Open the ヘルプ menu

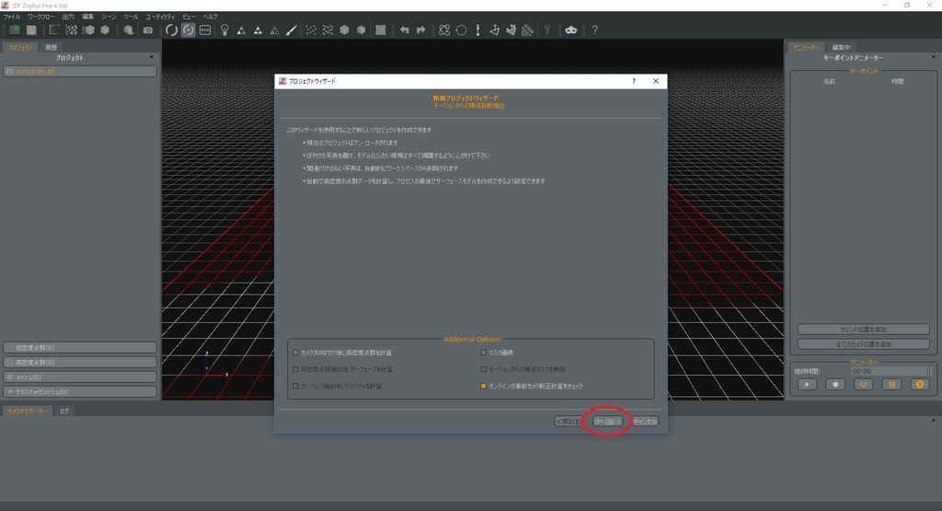click(x=211, y=17)
